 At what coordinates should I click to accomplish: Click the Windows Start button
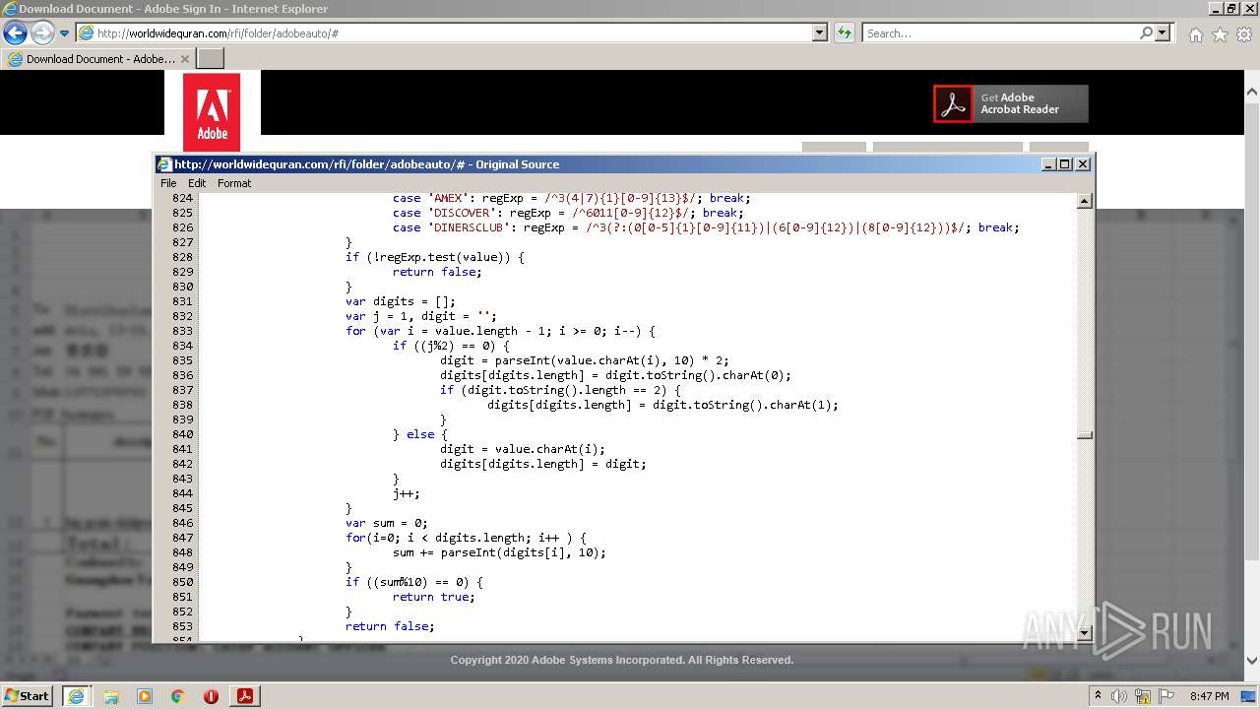pos(27,695)
